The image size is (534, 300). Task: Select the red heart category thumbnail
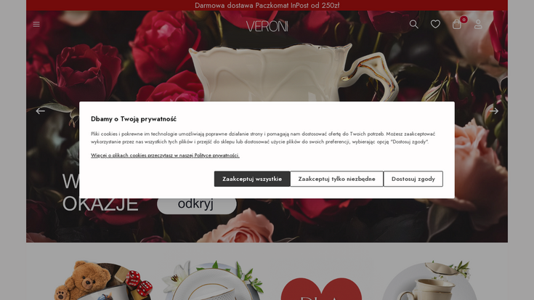point(321,289)
